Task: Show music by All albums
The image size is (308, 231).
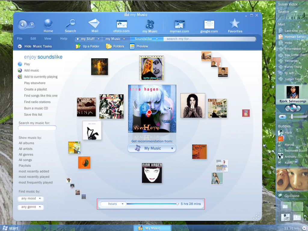Action: [26, 143]
